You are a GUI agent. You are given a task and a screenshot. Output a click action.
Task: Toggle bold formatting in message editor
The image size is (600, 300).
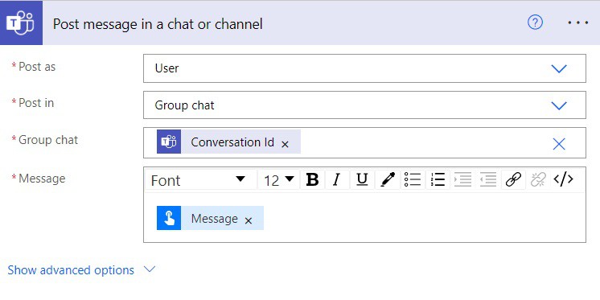coord(312,179)
